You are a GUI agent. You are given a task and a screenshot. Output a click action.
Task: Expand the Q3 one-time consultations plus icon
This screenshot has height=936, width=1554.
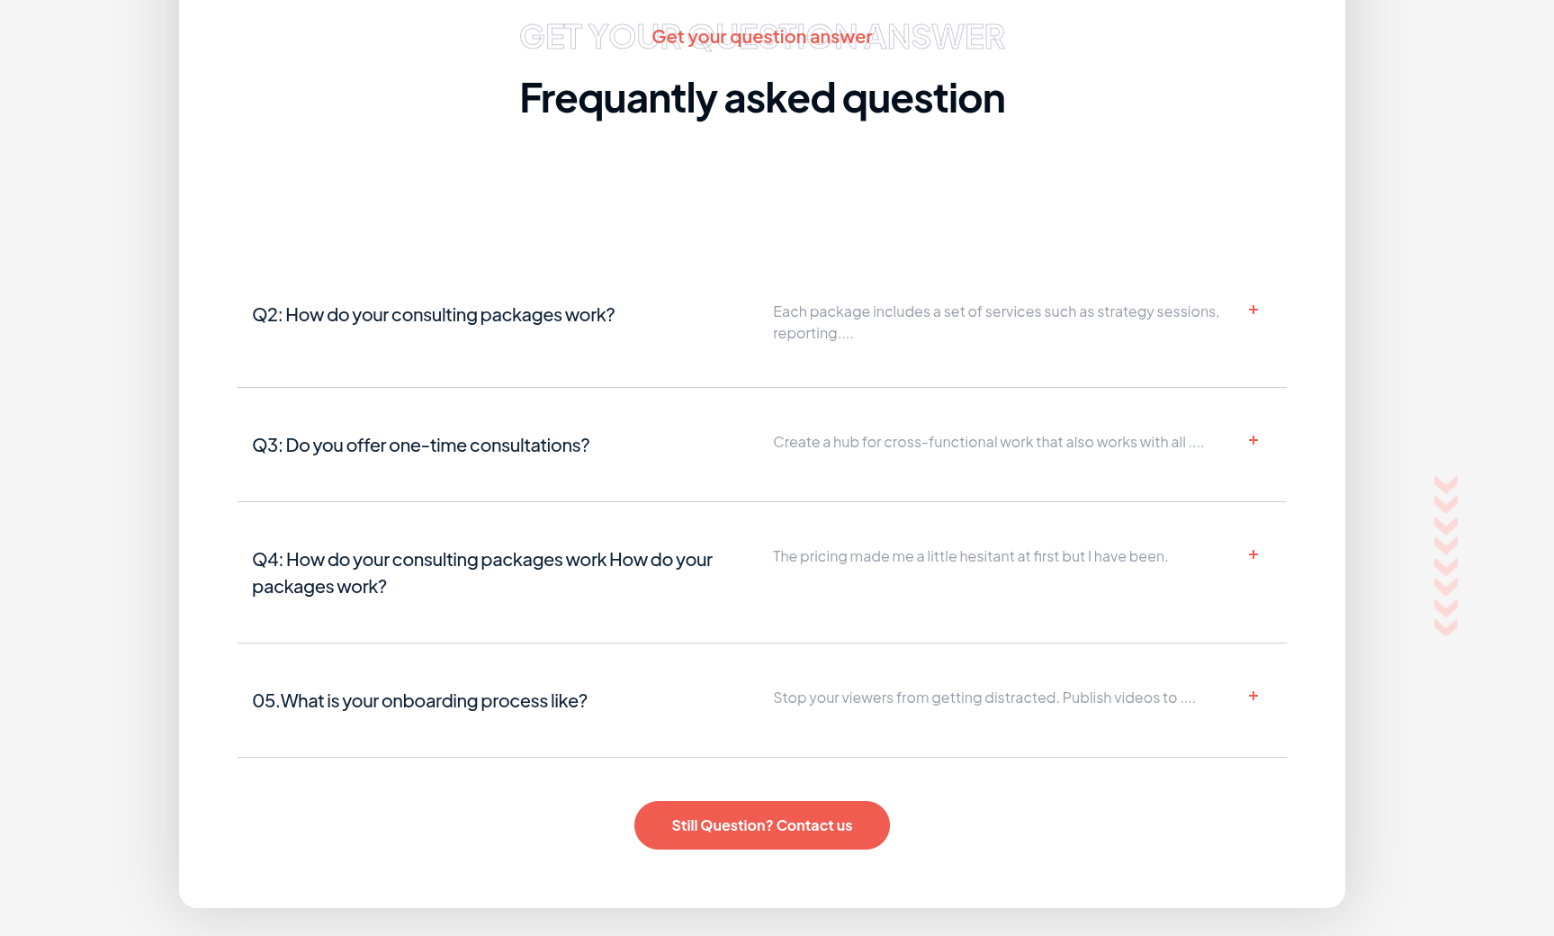1253,440
